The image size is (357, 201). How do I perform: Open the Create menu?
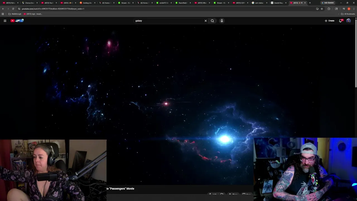(x=329, y=21)
